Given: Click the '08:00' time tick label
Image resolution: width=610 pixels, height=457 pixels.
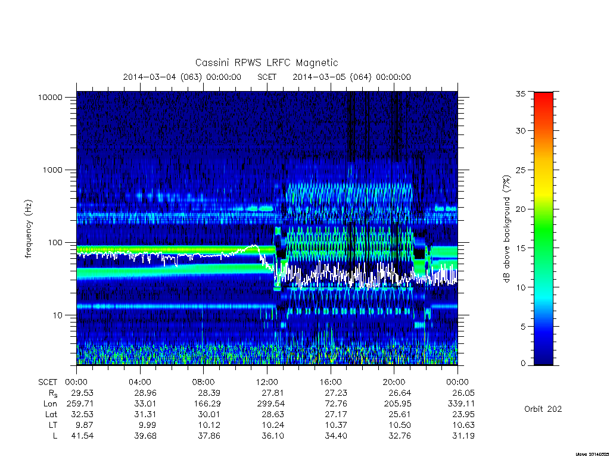Looking at the screenshot, I should click(204, 382).
